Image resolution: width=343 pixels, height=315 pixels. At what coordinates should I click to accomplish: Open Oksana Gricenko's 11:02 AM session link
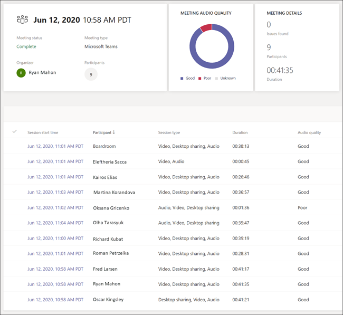click(x=55, y=208)
